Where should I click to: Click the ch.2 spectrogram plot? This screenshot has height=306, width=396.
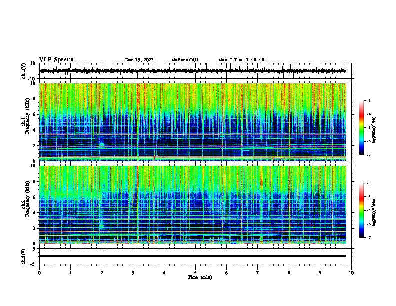193,205
